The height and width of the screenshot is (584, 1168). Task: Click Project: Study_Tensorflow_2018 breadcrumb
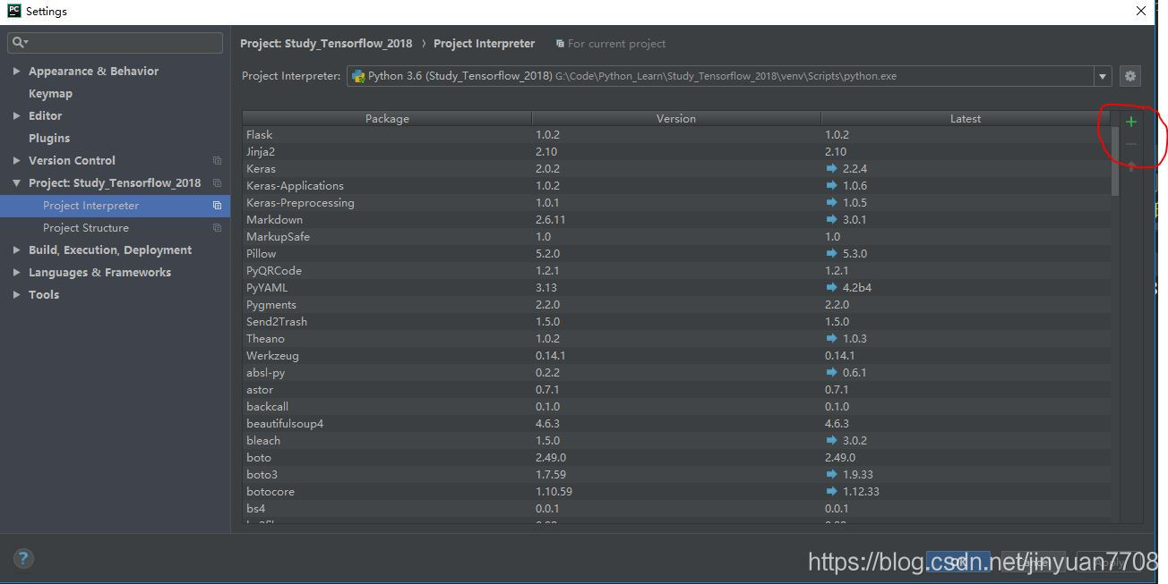click(326, 43)
